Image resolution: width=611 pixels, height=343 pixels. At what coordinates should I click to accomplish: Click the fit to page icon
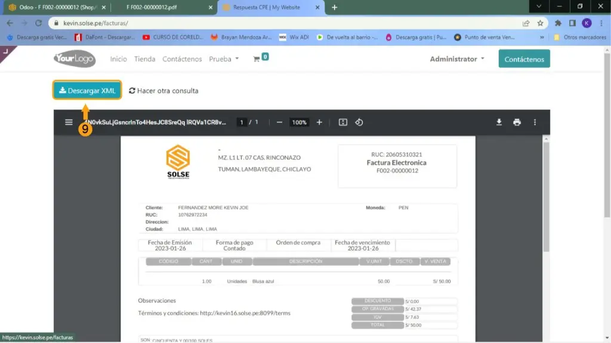coord(342,122)
